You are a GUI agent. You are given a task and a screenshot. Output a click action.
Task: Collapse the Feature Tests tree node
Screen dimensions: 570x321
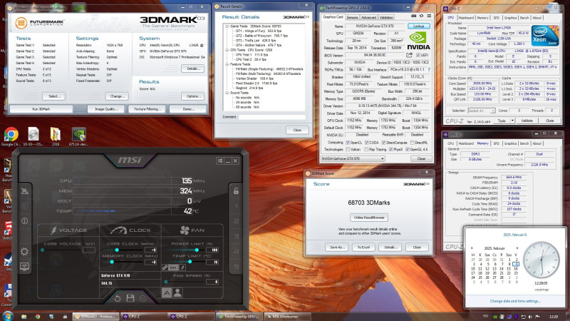point(227,64)
